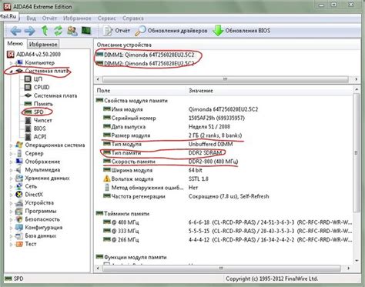The image size is (365, 287).
Task: Open the Отчёт menu in menu bar
Action: 49,18
